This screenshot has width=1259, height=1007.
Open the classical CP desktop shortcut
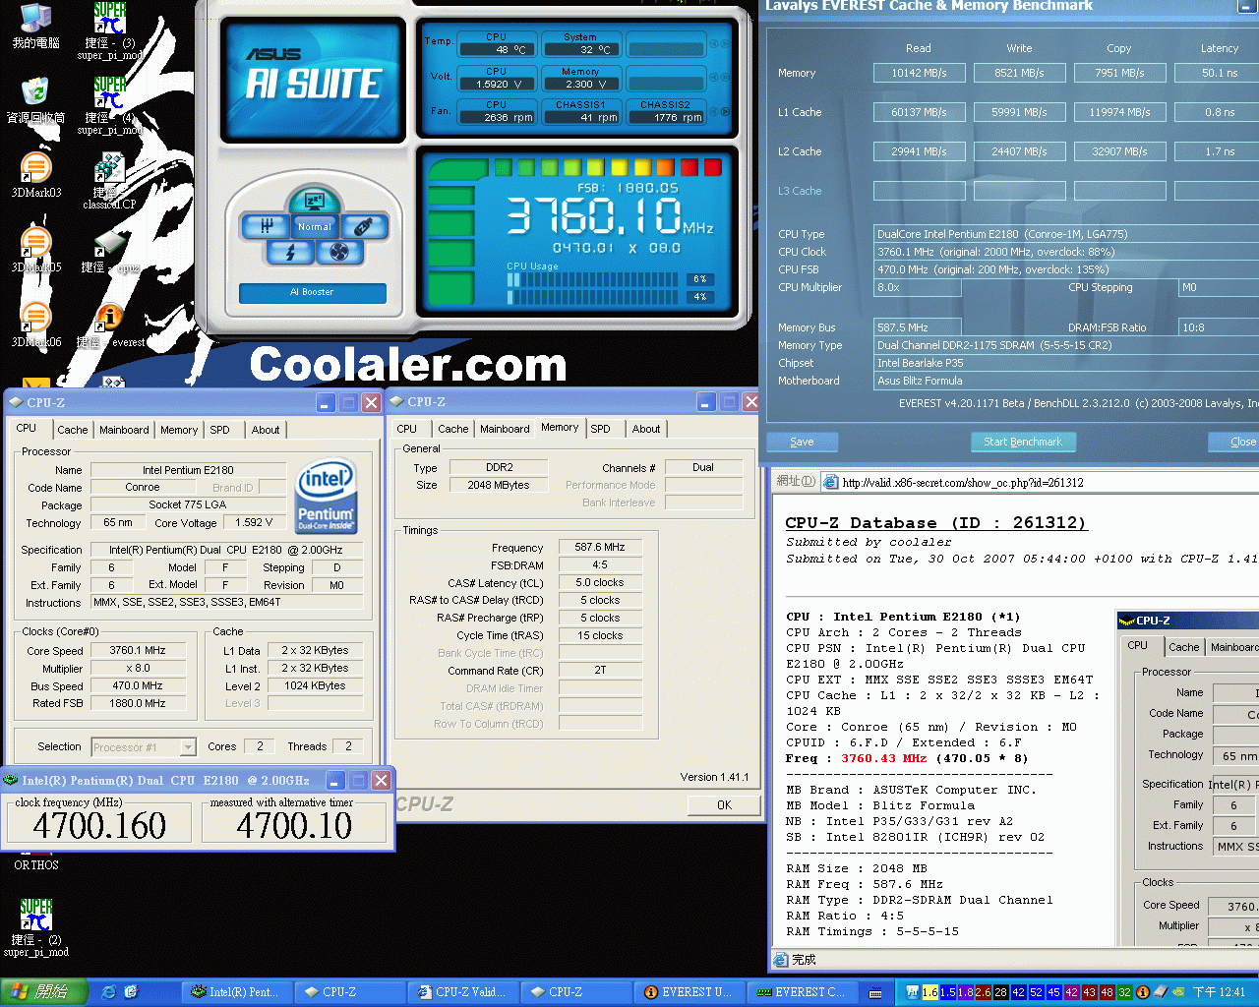click(109, 181)
